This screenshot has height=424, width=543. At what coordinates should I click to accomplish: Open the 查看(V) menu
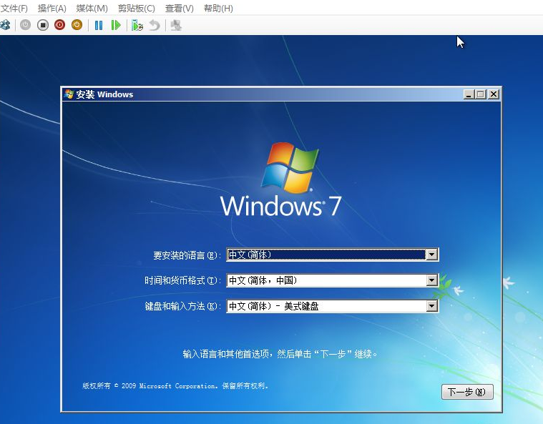[179, 8]
